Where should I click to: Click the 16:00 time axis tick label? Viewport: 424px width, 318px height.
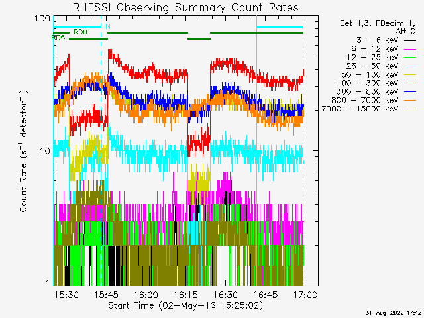(146, 295)
